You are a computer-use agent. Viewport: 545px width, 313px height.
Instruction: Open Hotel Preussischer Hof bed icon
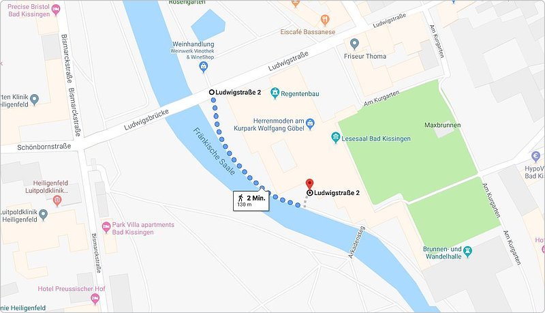pos(95,299)
